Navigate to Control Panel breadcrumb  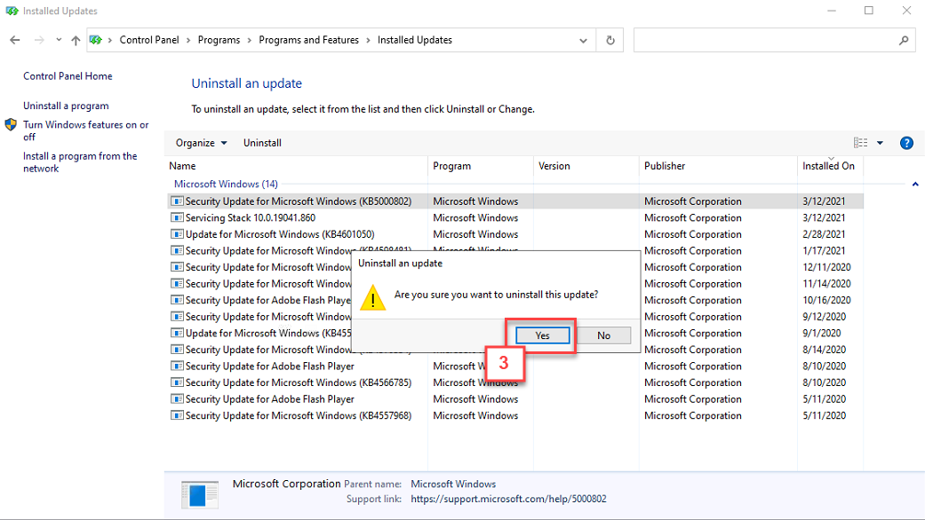[149, 40]
